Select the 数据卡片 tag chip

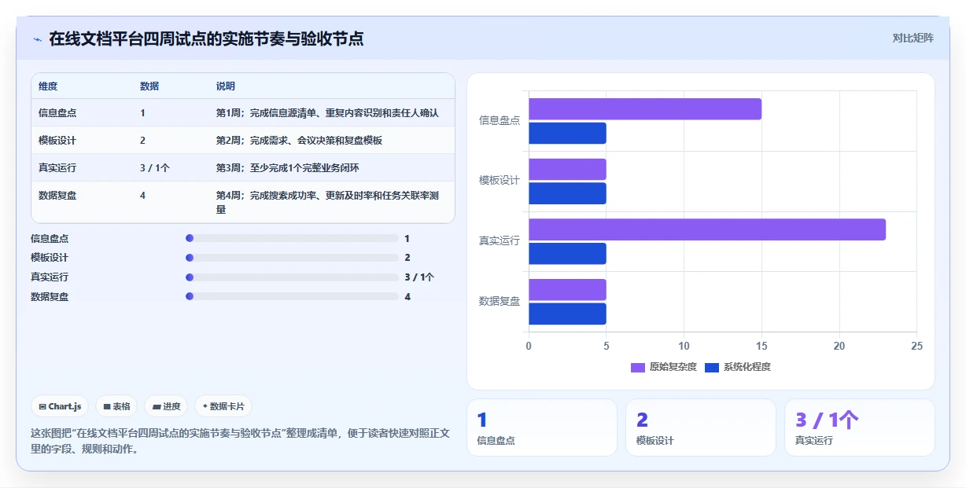pos(223,406)
